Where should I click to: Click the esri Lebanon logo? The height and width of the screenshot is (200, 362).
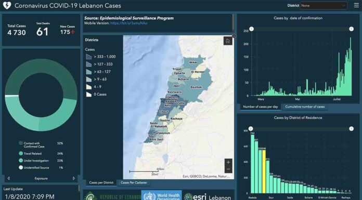(x=208, y=196)
